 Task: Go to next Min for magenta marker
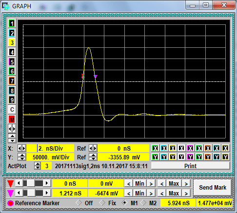tap(151, 194)
